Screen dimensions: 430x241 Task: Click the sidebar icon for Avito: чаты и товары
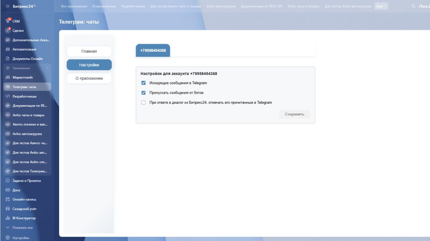click(x=8, y=115)
